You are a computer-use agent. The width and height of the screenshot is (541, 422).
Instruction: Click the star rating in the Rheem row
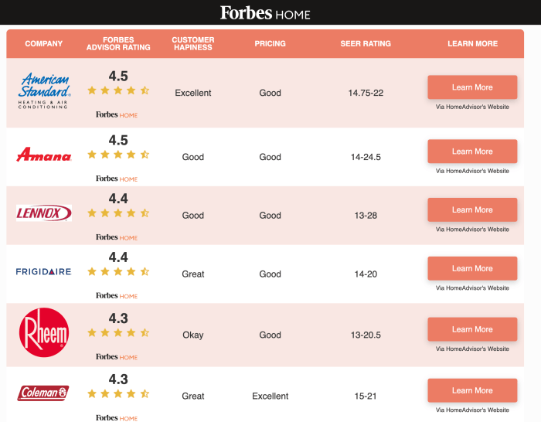click(118, 332)
